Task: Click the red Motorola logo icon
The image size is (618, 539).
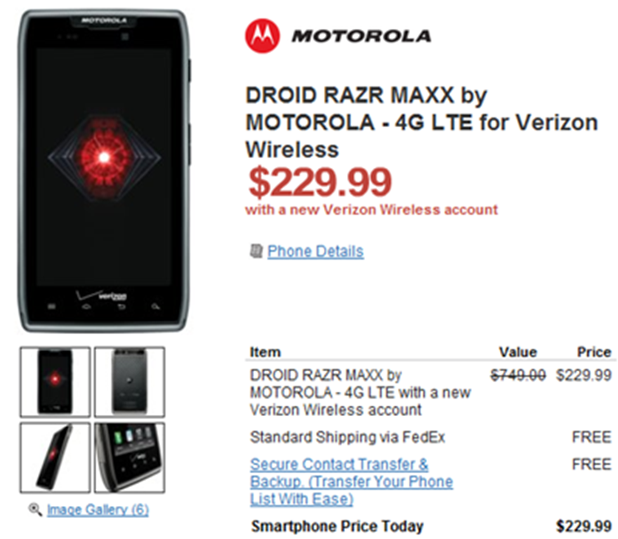Action: tap(262, 35)
